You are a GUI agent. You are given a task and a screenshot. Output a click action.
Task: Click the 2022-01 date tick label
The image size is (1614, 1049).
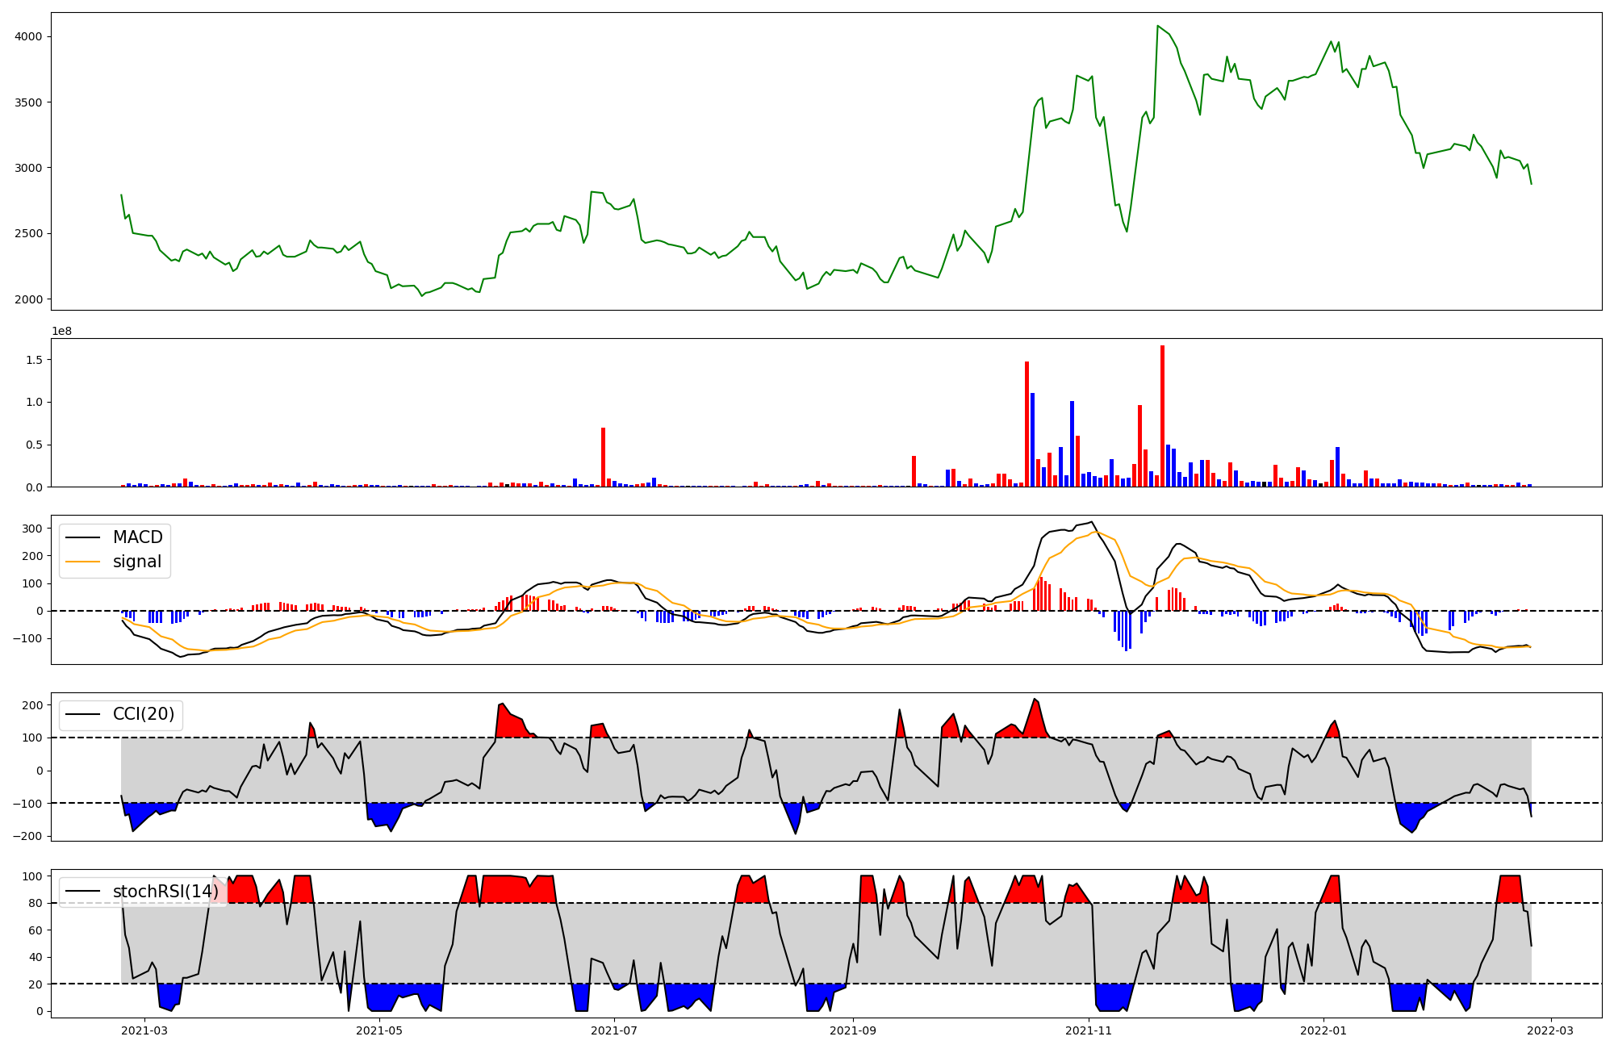[1323, 1030]
